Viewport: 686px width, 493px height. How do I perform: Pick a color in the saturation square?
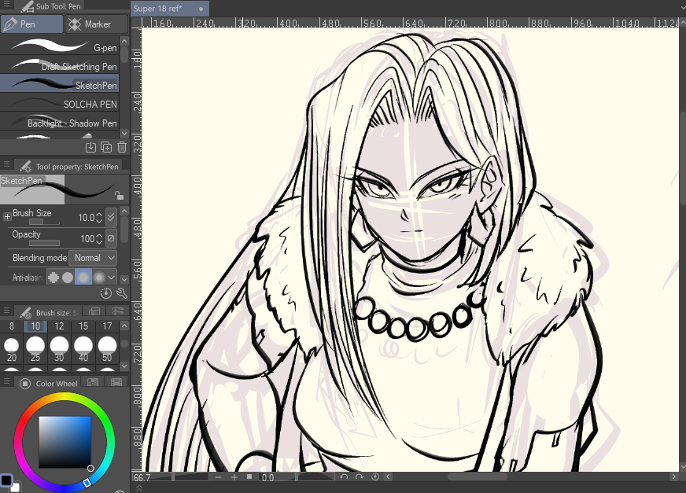[x=65, y=442]
